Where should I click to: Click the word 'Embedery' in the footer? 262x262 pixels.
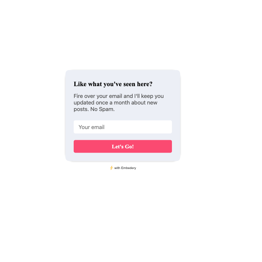(x=128, y=168)
